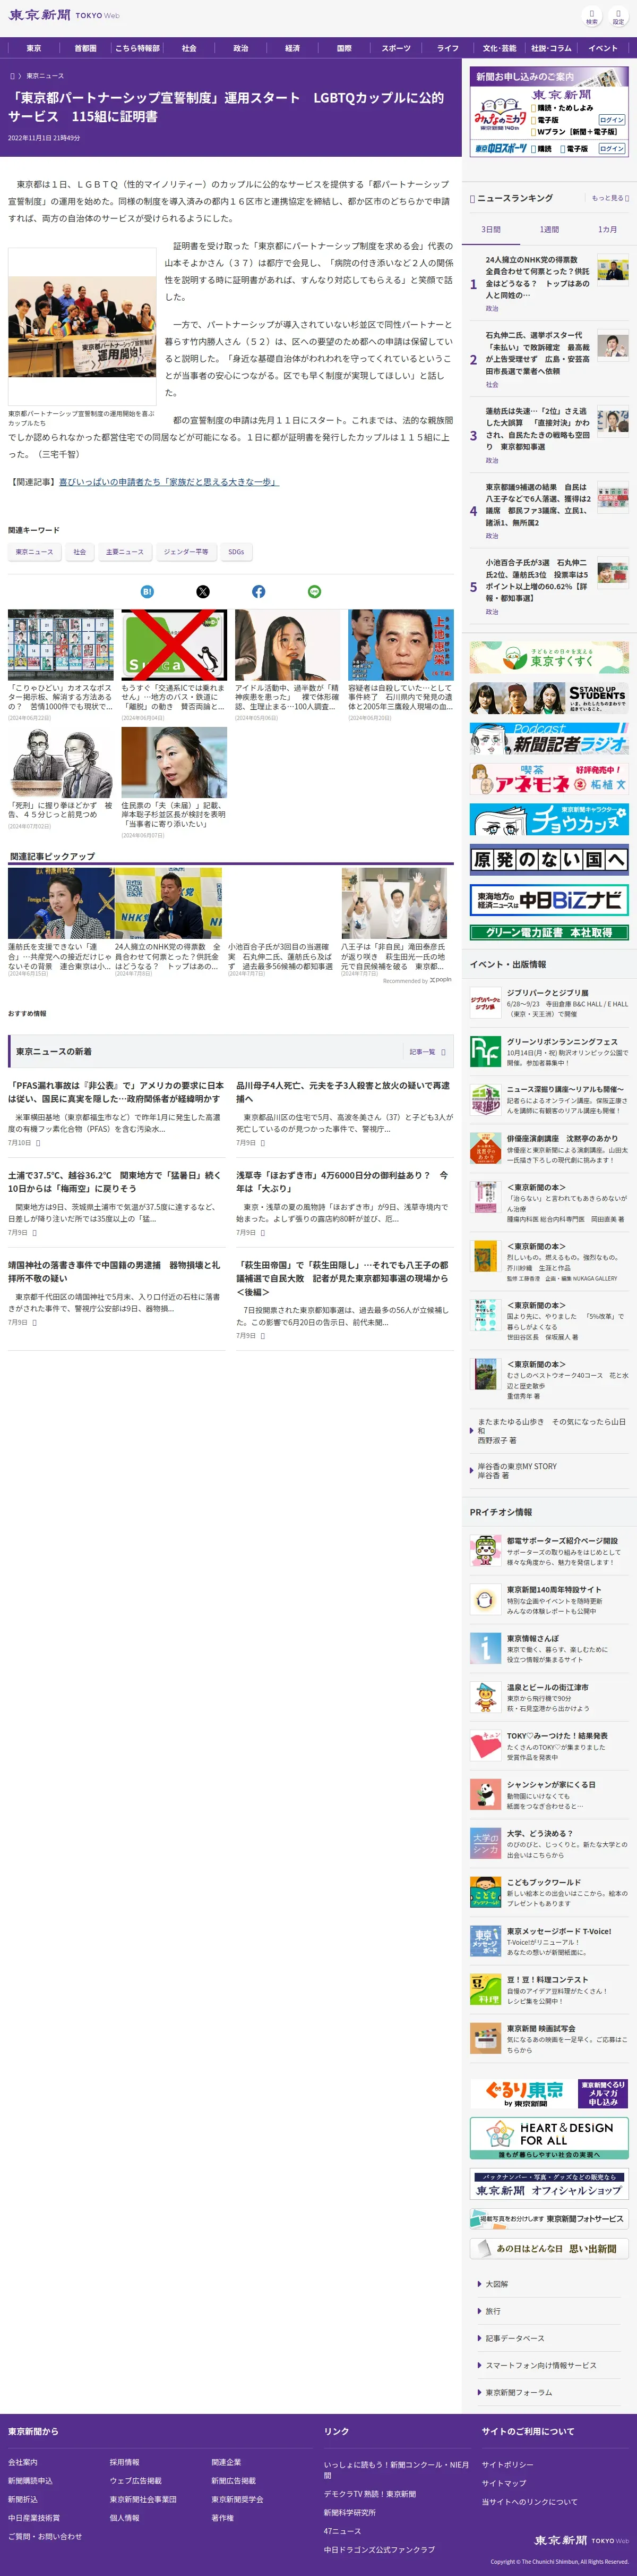Click 豆！豆！料理コンテスト icon

pyautogui.click(x=485, y=1989)
